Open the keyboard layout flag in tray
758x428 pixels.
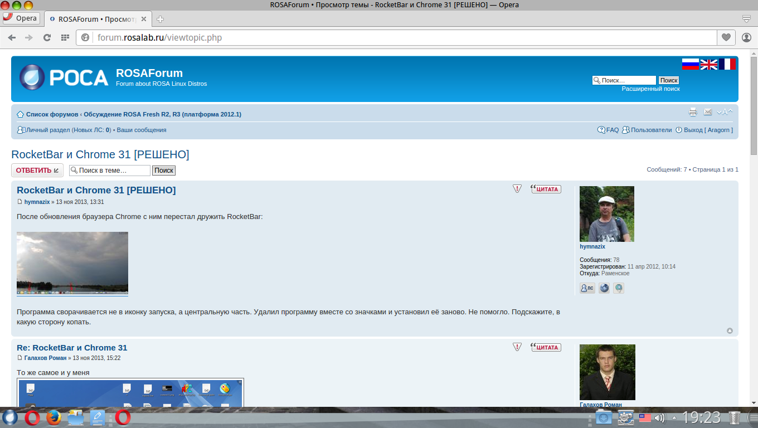645,417
